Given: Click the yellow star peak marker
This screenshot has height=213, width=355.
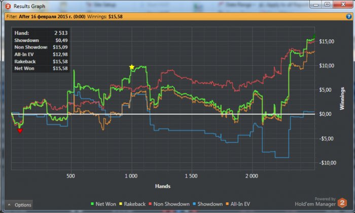Looking at the screenshot, I should pos(132,67).
